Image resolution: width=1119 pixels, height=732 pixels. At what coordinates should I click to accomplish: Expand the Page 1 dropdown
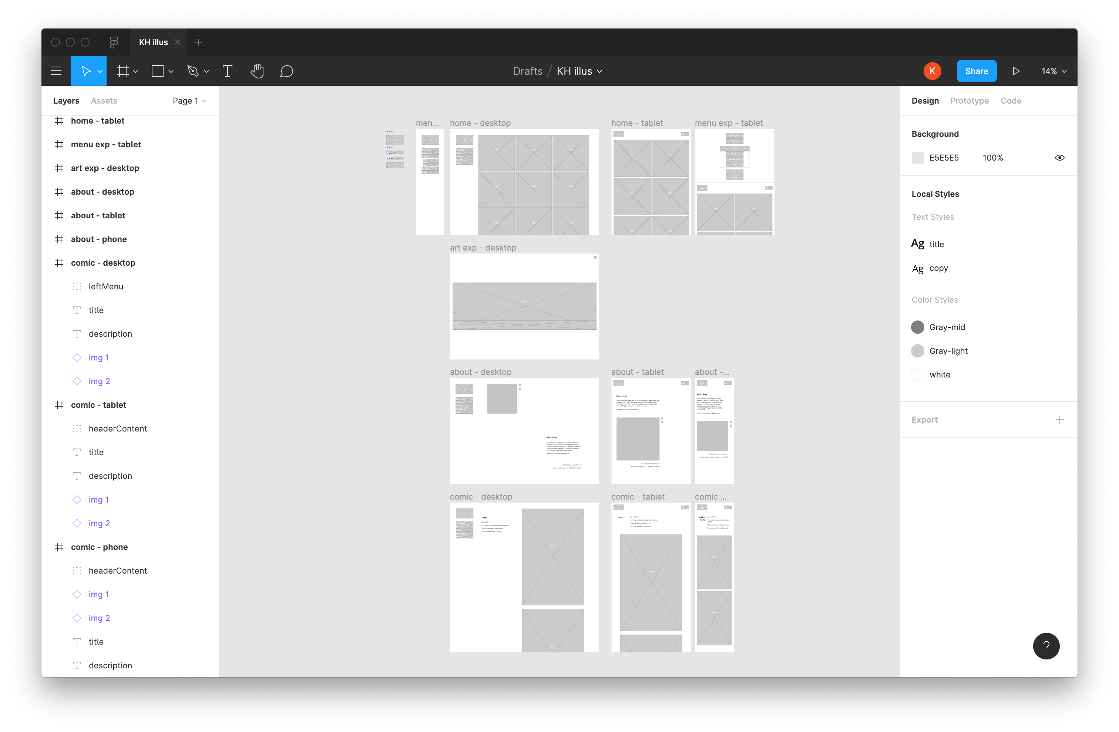coord(189,101)
